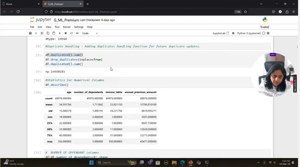Click the Trusted notebook indicator
300x167 pixels.
pyautogui.click(x=264, y=27)
